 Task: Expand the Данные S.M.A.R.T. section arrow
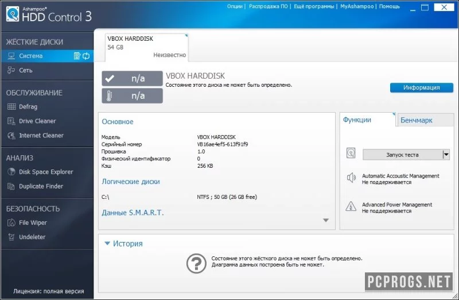[326, 220]
